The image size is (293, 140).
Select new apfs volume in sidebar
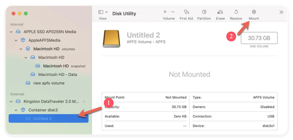click(x=49, y=83)
